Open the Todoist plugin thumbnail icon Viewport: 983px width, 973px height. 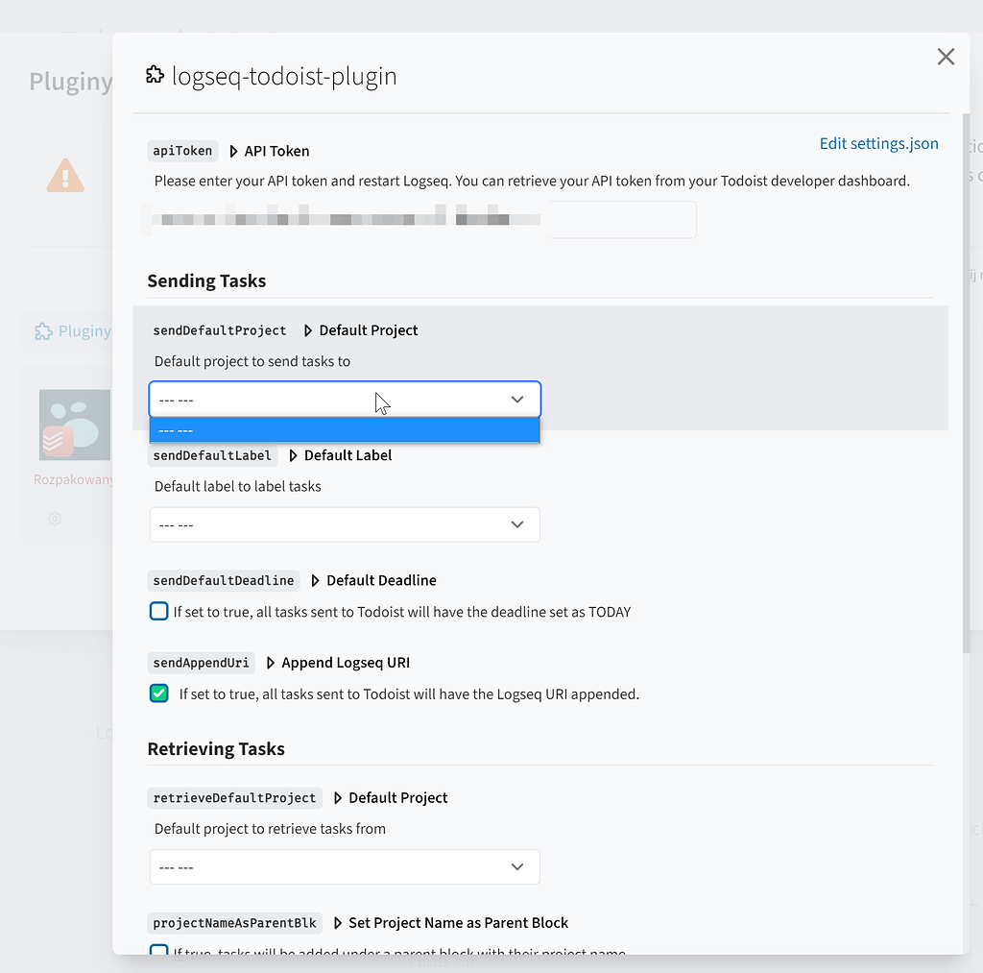point(73,424)
